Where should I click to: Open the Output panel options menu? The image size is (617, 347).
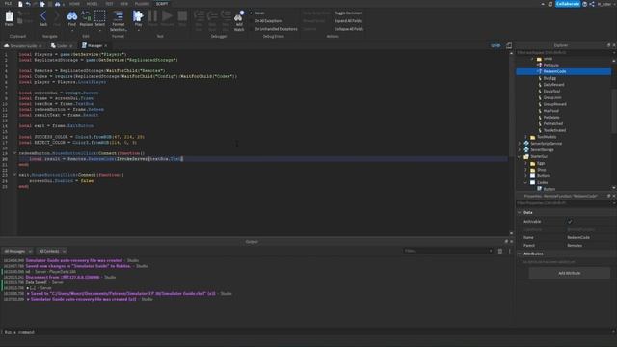click(x=510, y=251)
